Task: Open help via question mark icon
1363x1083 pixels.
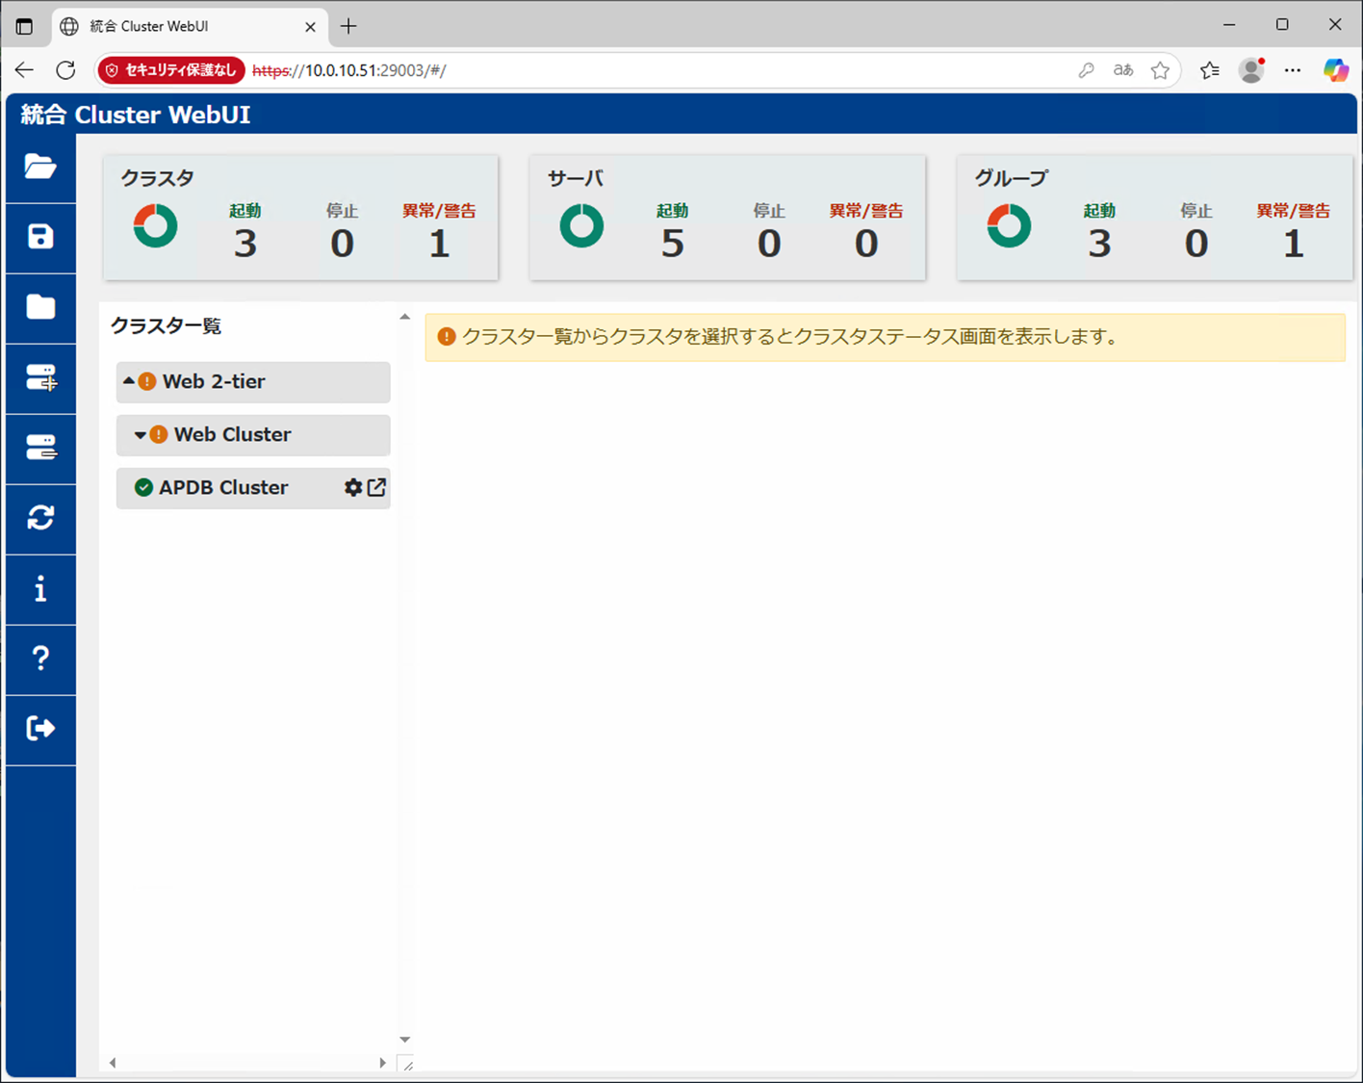Action: [40, 658]
